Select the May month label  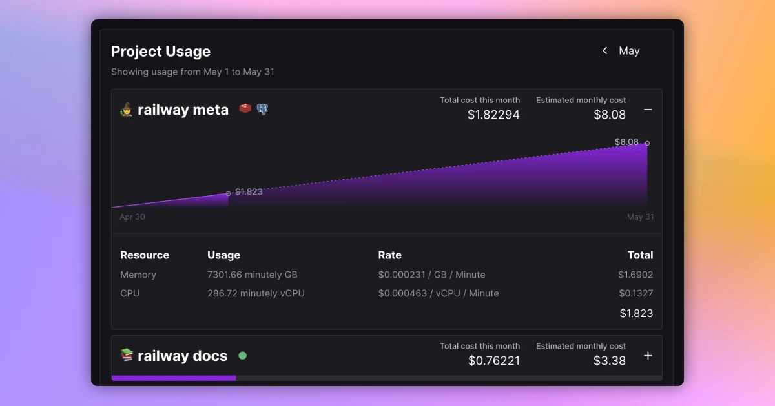click(629, 51)
